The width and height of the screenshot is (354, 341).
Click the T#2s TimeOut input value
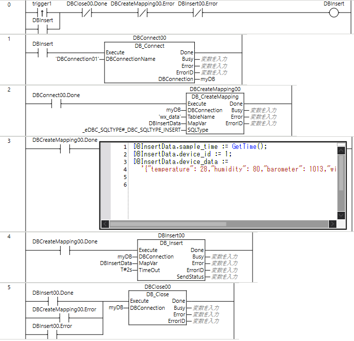[126, 270]
